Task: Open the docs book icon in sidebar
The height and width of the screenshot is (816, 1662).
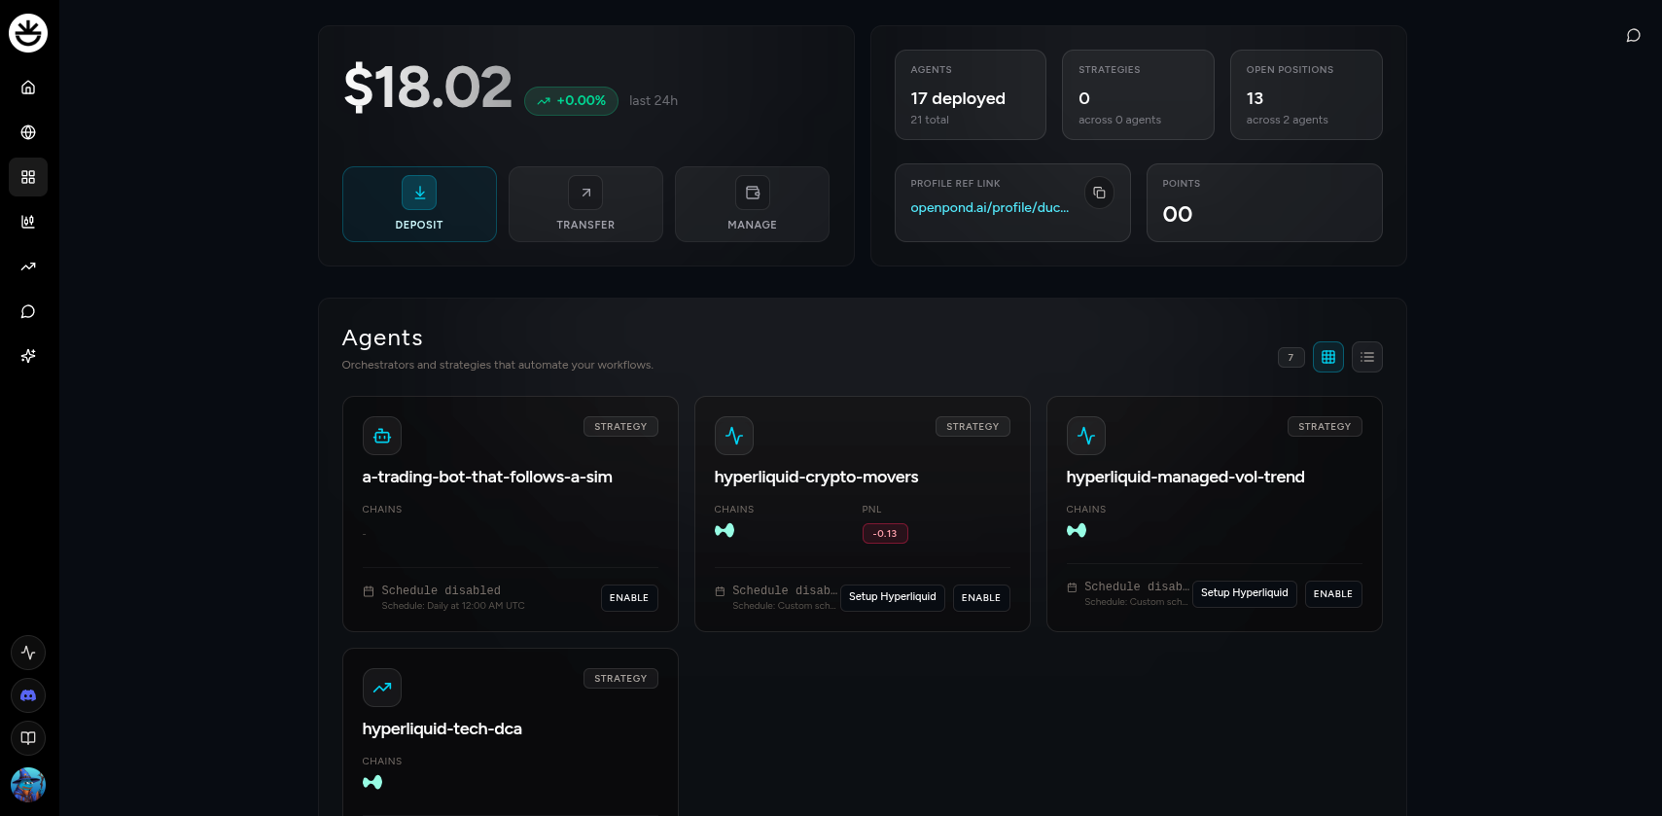Action: click(28, 738)
